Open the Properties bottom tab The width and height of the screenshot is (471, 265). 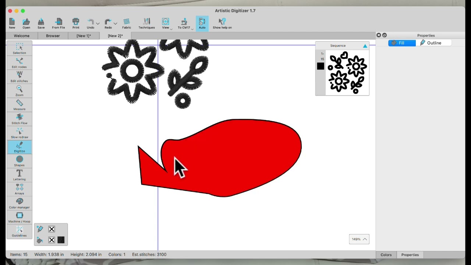(x=410, y=255)
